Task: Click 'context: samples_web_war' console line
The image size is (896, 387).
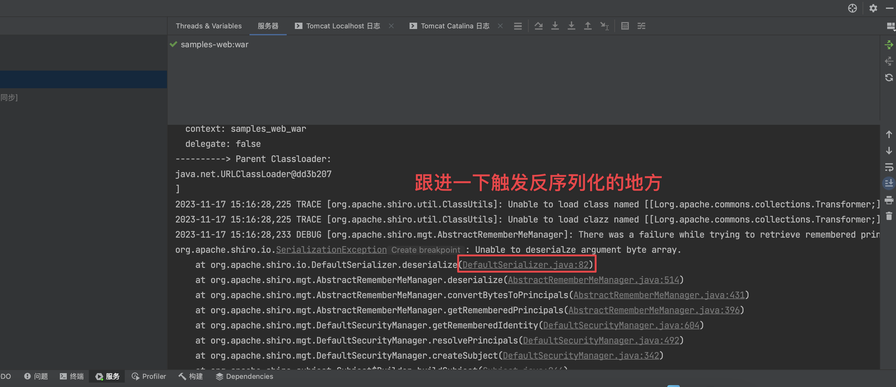Action: pyautogui.click(x=245, y=129)
